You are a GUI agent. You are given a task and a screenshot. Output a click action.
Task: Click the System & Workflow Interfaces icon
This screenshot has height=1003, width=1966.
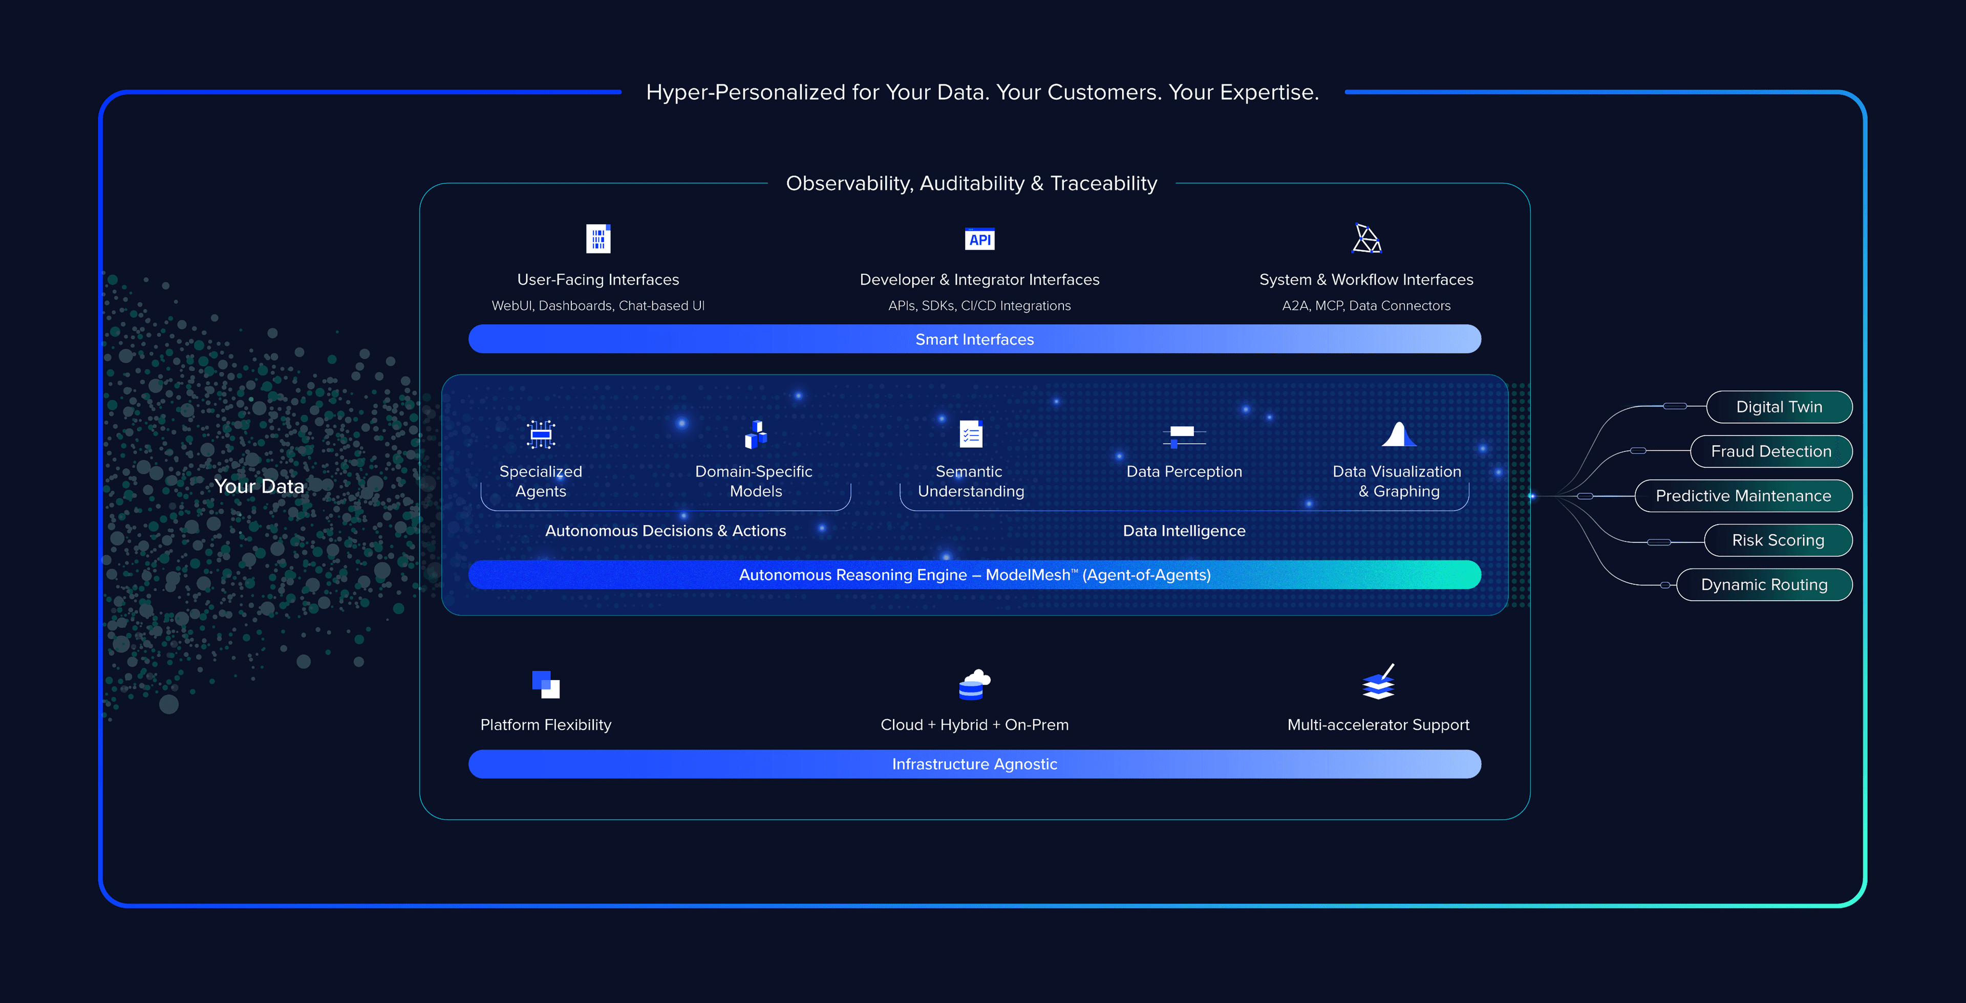click(x=1365, y=238)
